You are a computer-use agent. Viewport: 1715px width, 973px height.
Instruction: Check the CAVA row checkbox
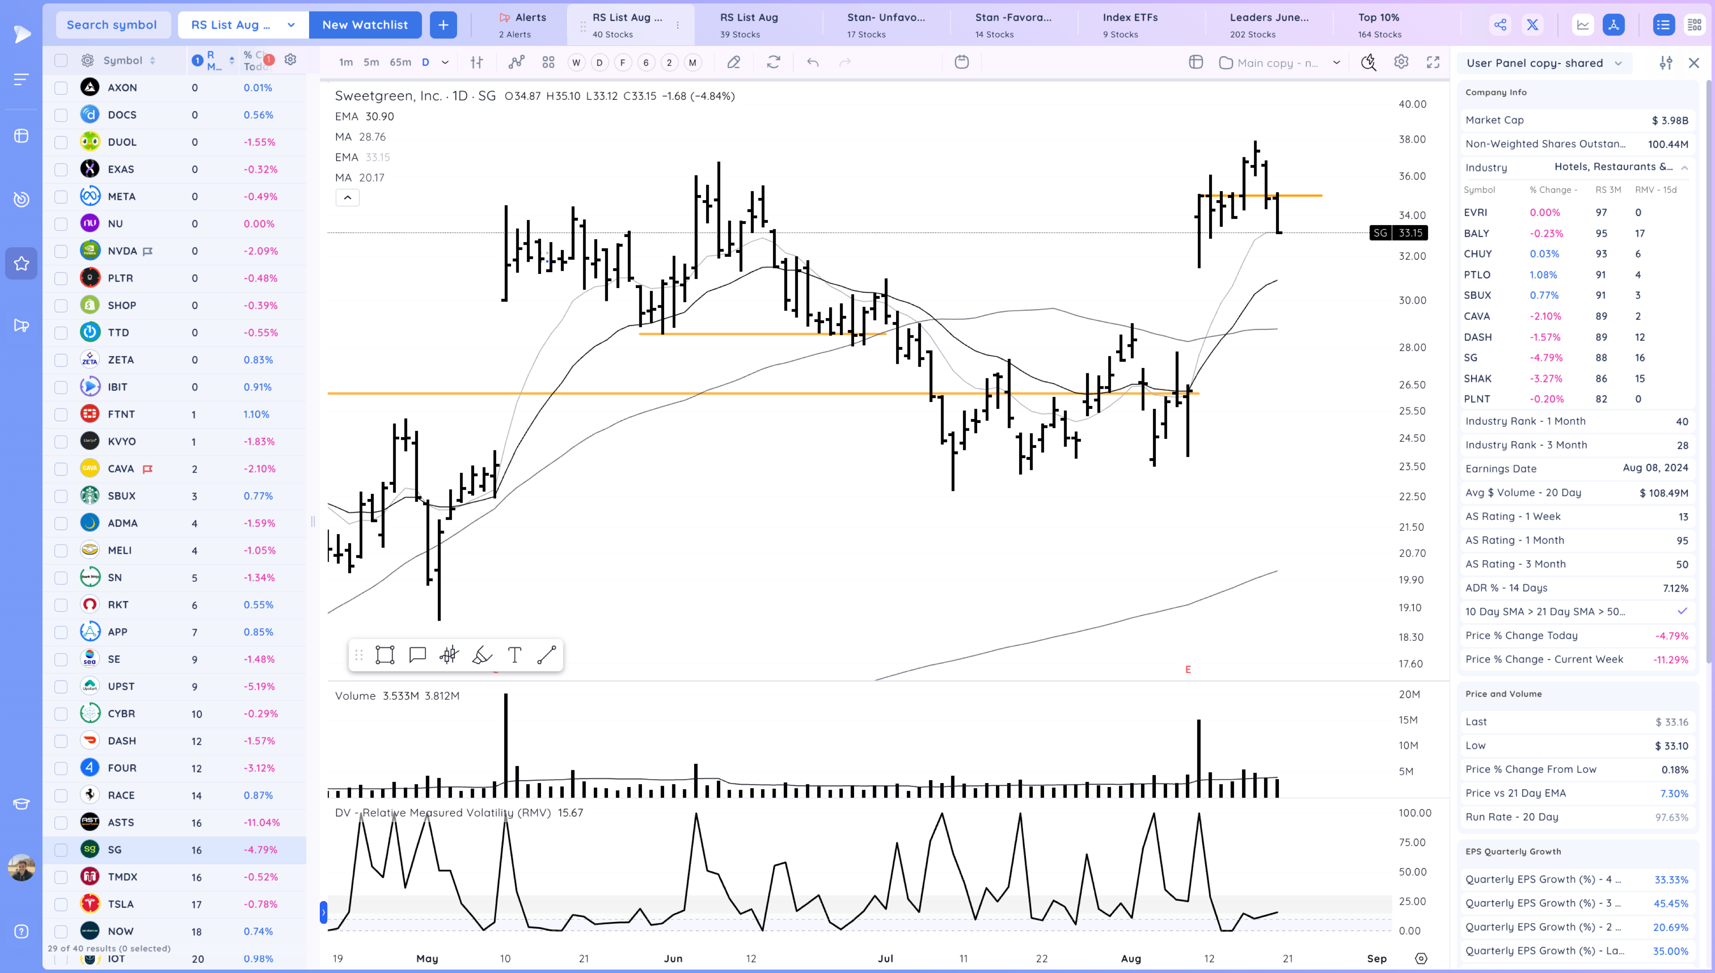(x=61, y=469)
